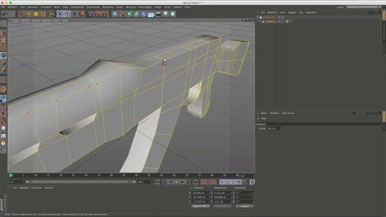Open the Rendering menu
Image resolution: width=386 pixels, height=217 pixels.
(x=108, y=7)
